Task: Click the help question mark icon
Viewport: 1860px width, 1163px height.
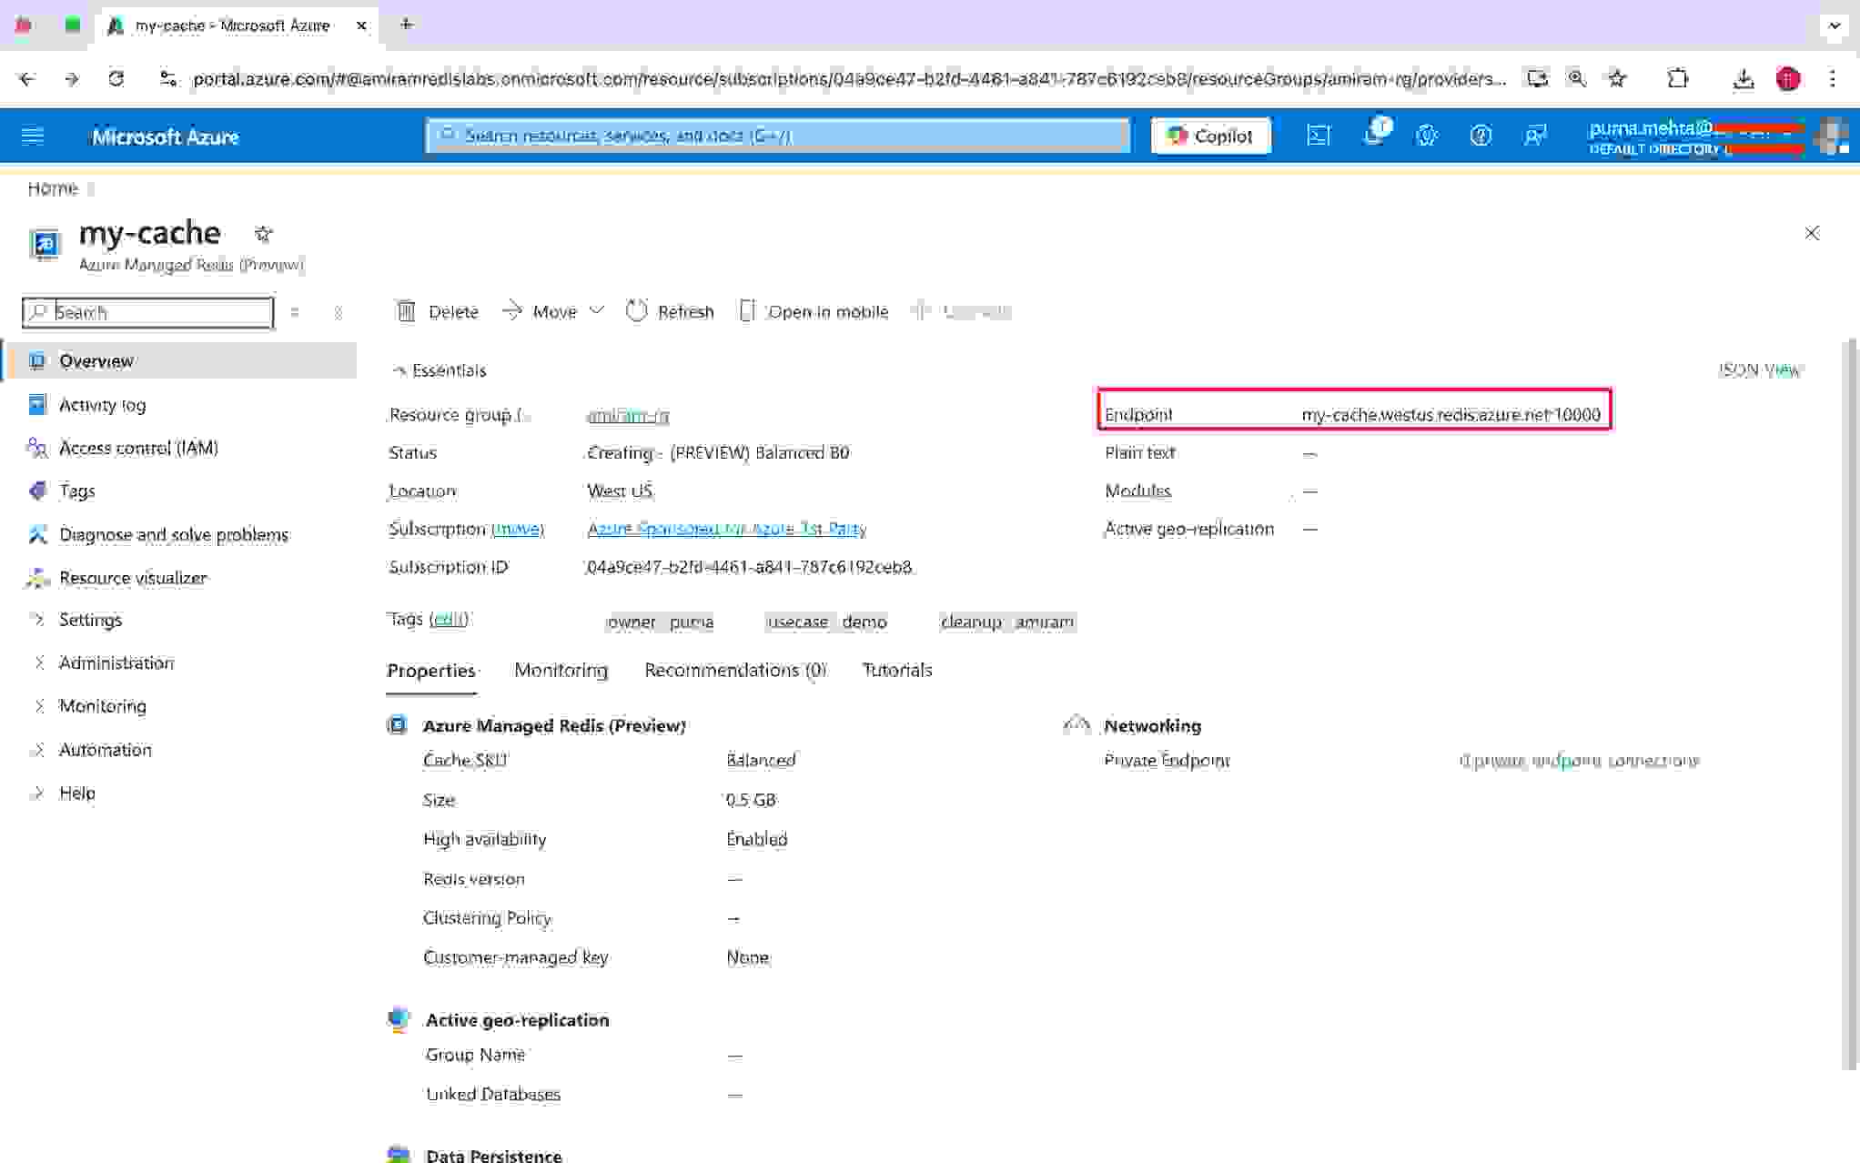Action: tap(1481, 136)
